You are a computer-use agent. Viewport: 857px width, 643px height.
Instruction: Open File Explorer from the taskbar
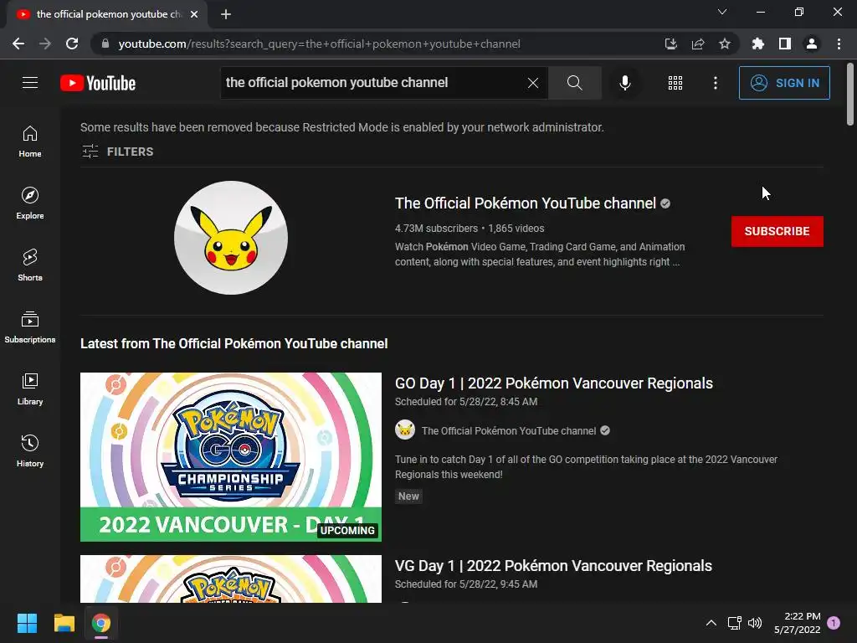[x=64, y=623]
